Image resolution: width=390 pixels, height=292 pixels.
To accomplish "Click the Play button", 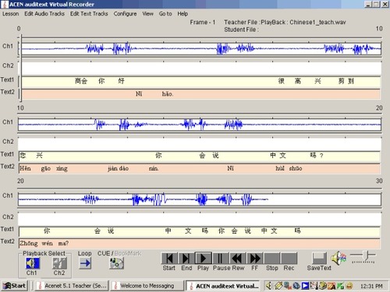I will pos(203,259).
